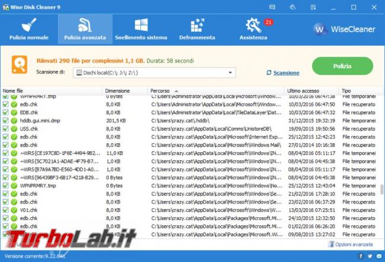The width and height of the screenshot is (385, 262).
Task: Select the hddb.gui.mini.dmp file name
Action: pyautogui.click(x=40, y=121)
